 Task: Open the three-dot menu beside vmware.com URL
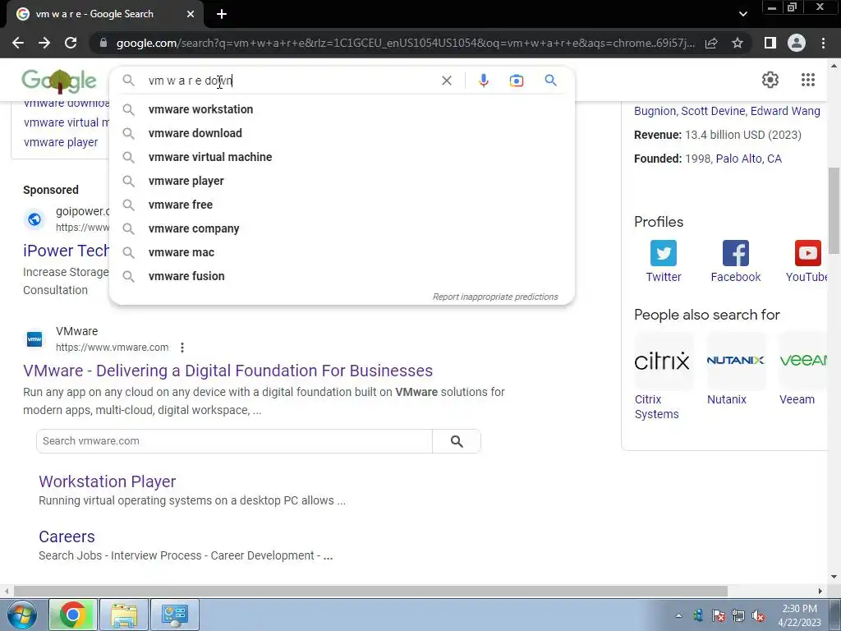182,348
